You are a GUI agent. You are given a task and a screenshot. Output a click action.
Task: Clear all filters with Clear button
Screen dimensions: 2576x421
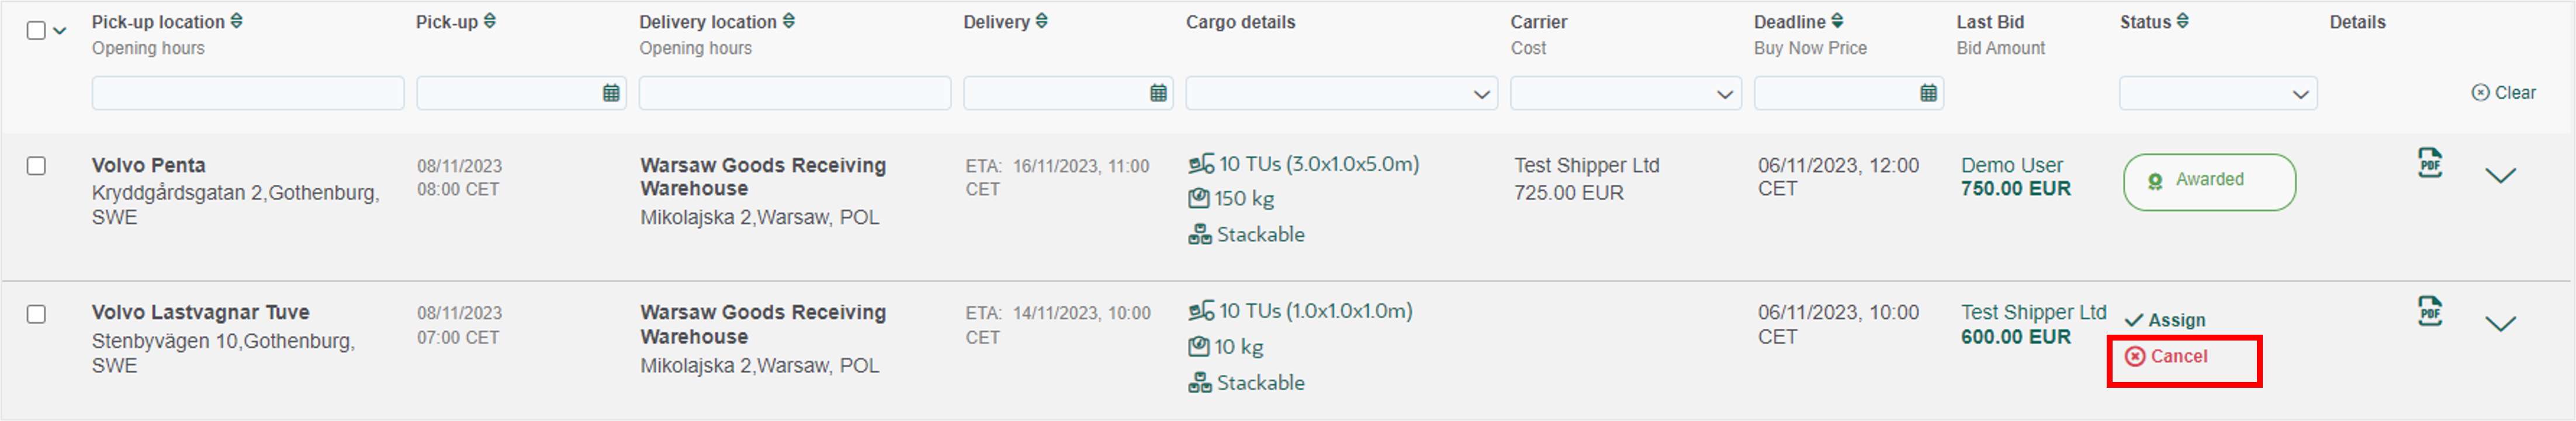point(2503,93)
